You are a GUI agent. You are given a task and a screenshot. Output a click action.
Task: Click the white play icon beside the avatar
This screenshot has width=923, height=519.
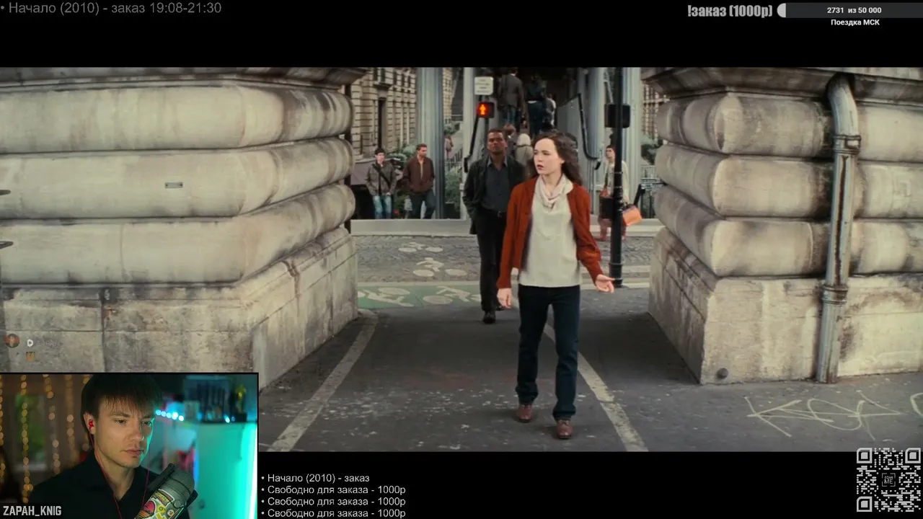point(30,342)
